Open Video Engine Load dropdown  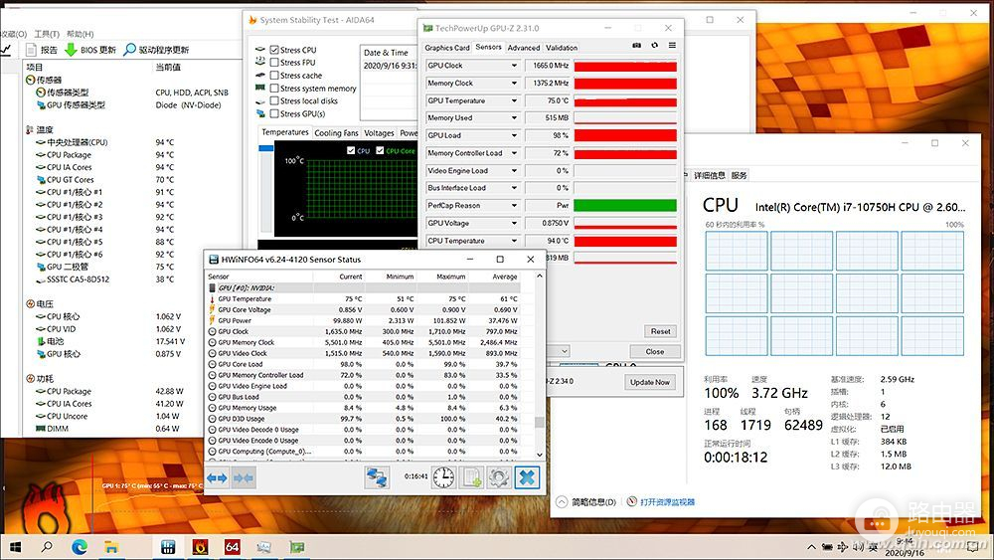coord(514,171)
